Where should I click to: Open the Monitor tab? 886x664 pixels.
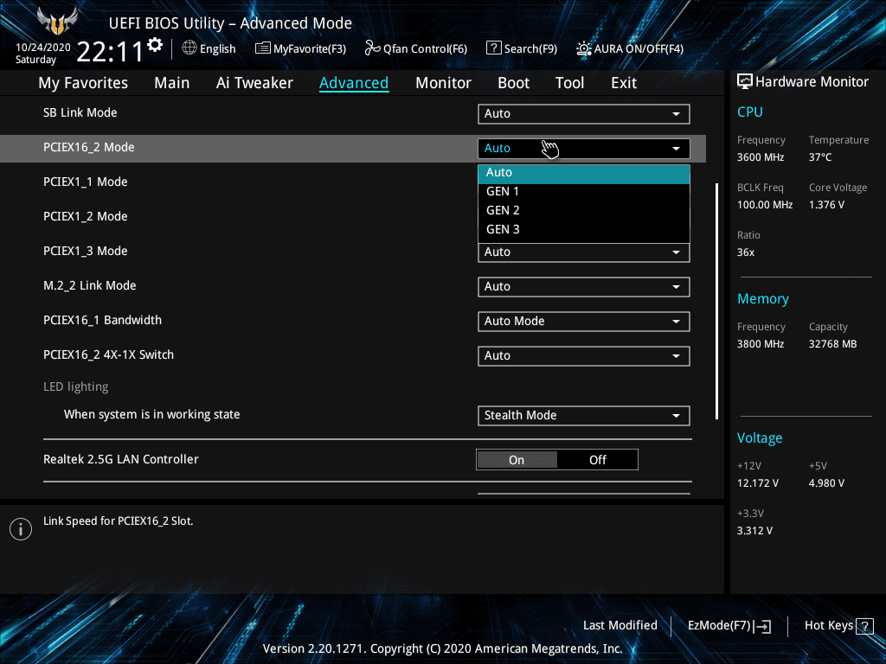click(443, 83)
